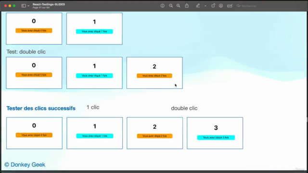Click number 0 in clics successifs row
The width and height of the screenshot is (308, 173).
click(x=34, y=125)
